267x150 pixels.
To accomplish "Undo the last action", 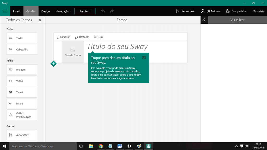I will click(103, 11).
